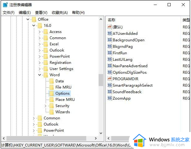Viewport: 191px width, 149px height.
Task: Collapse the Office tree node
Action: click(28, 19)
